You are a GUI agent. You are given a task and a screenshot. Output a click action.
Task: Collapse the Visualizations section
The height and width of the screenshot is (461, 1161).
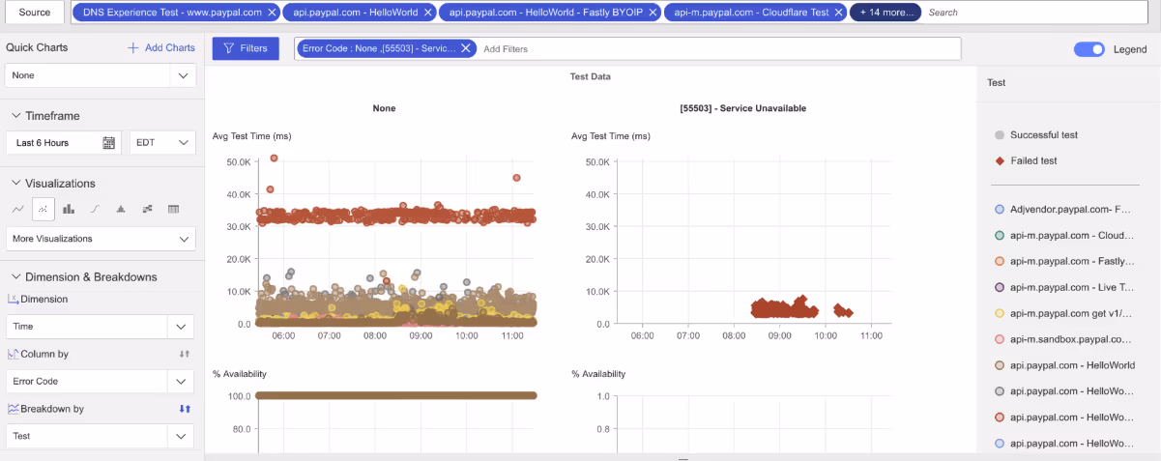(16, 183)
